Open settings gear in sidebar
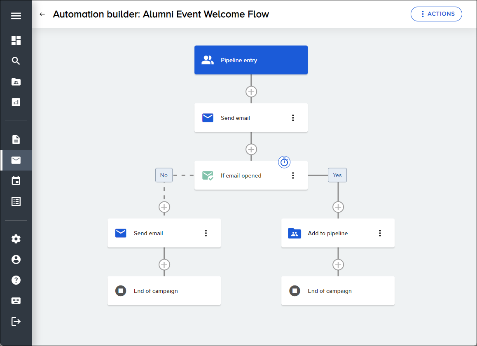Viewport: 477px width, 346px height. click(x=16, y=239)
